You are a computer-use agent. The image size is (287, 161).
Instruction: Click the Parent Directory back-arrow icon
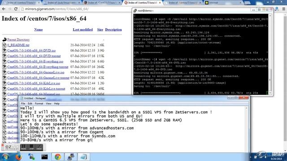tap(4, 39)
